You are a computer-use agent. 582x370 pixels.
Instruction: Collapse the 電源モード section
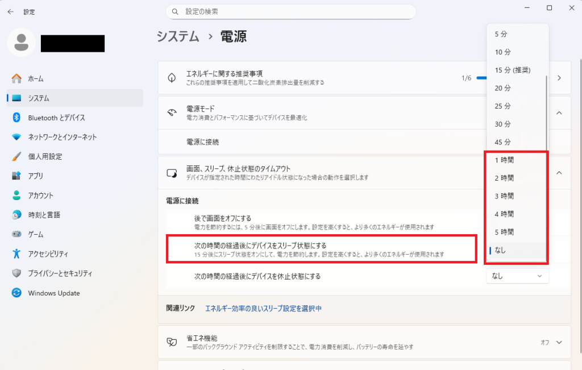point(558,113)
